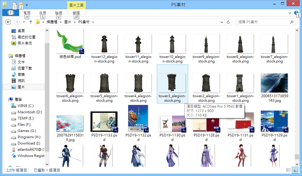
Task: Switch to details view in status bar
Action: click(x=288, y=170)
